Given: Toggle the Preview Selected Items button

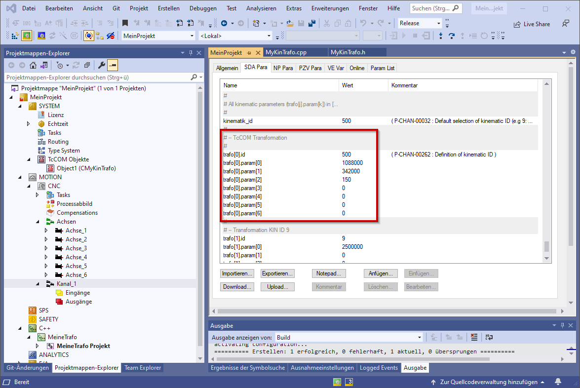Looking at the screenshot, I should pos(113,66).
